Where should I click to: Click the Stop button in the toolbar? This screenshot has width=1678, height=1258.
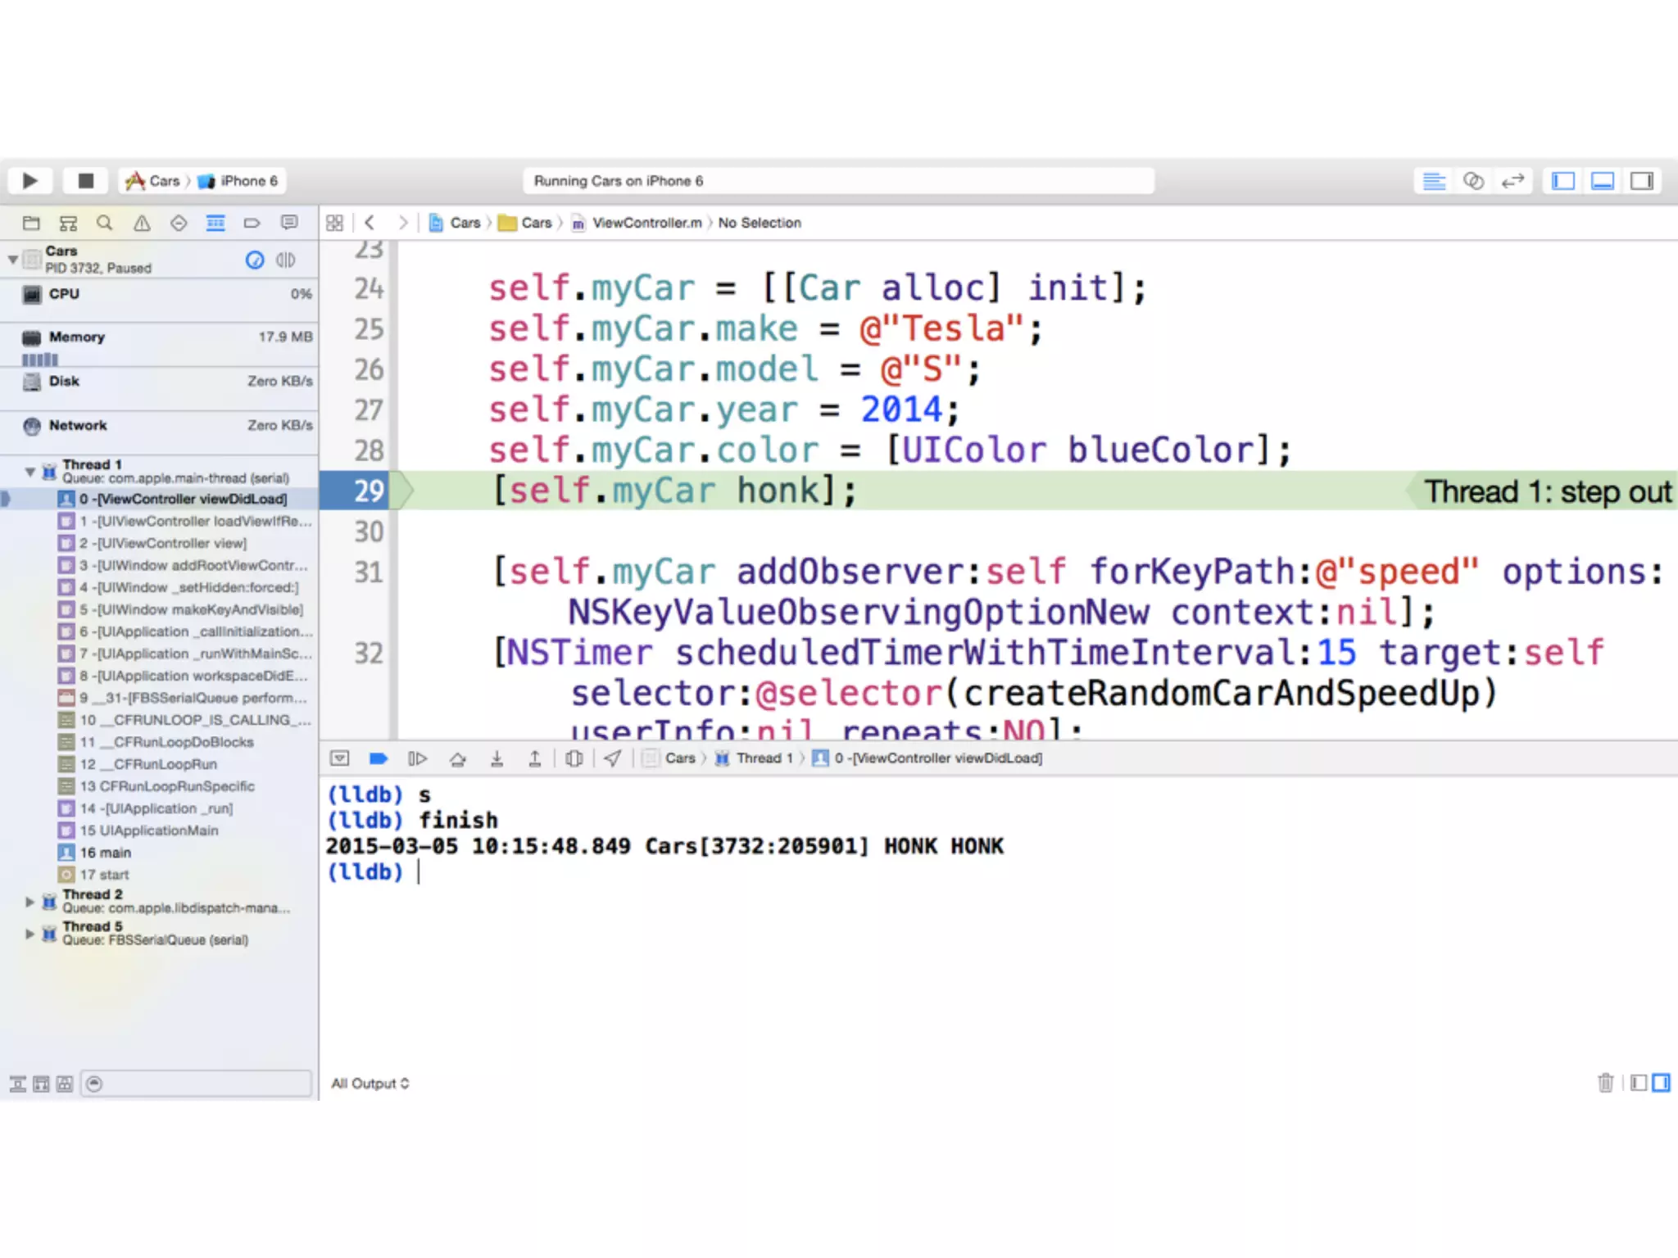[85, 180]
